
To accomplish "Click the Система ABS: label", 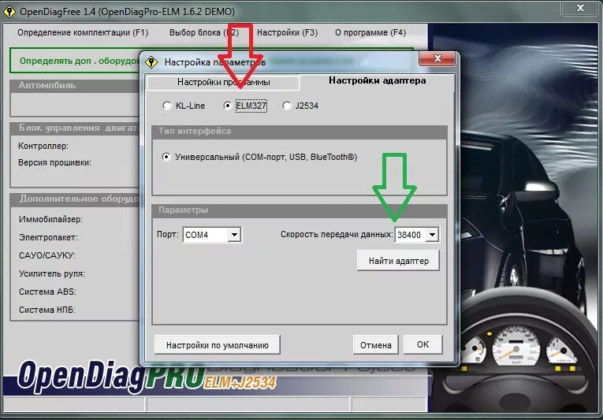I will coord(47,292).
